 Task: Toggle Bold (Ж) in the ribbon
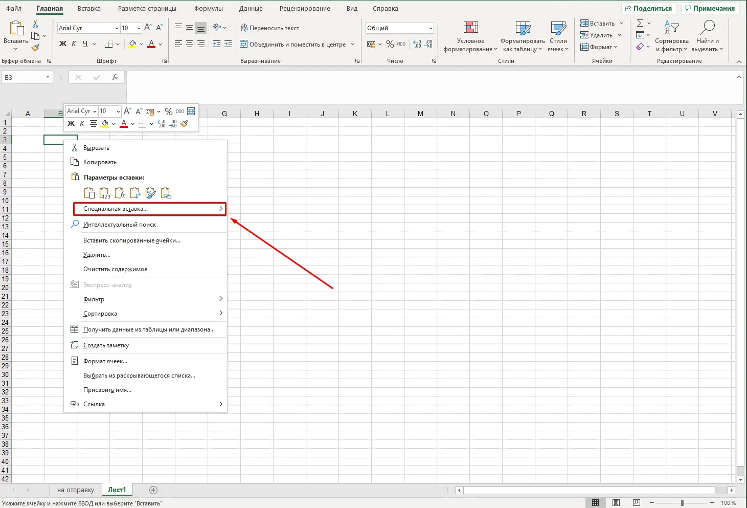63,44
